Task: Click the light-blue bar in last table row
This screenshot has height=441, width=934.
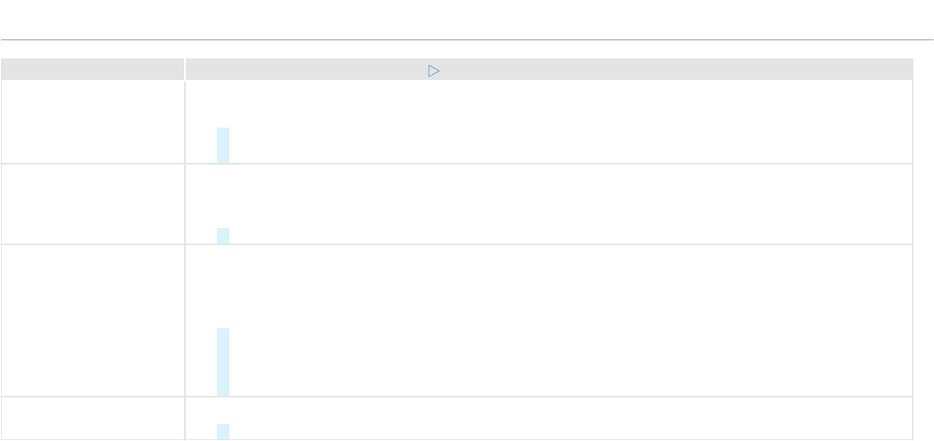Action: [x=224, y=431]
